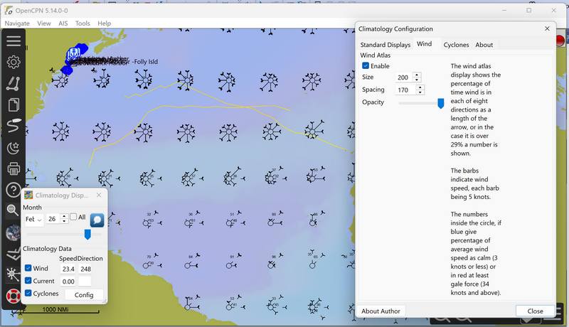Increase the Wind Atlas Spacing value
The width and height of the screenshot is (569, 327).
click(420, 87)
